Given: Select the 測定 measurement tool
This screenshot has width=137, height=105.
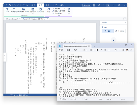Looking at the screenshot, I should [48, 10].
